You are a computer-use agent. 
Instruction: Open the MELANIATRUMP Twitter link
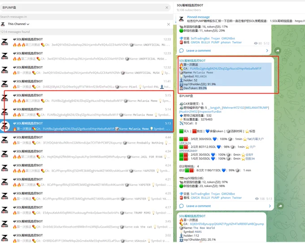[x=257, y=107]
